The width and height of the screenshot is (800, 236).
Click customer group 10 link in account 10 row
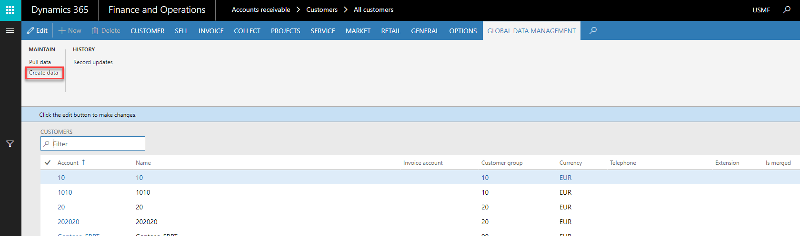tap(485, 178)
